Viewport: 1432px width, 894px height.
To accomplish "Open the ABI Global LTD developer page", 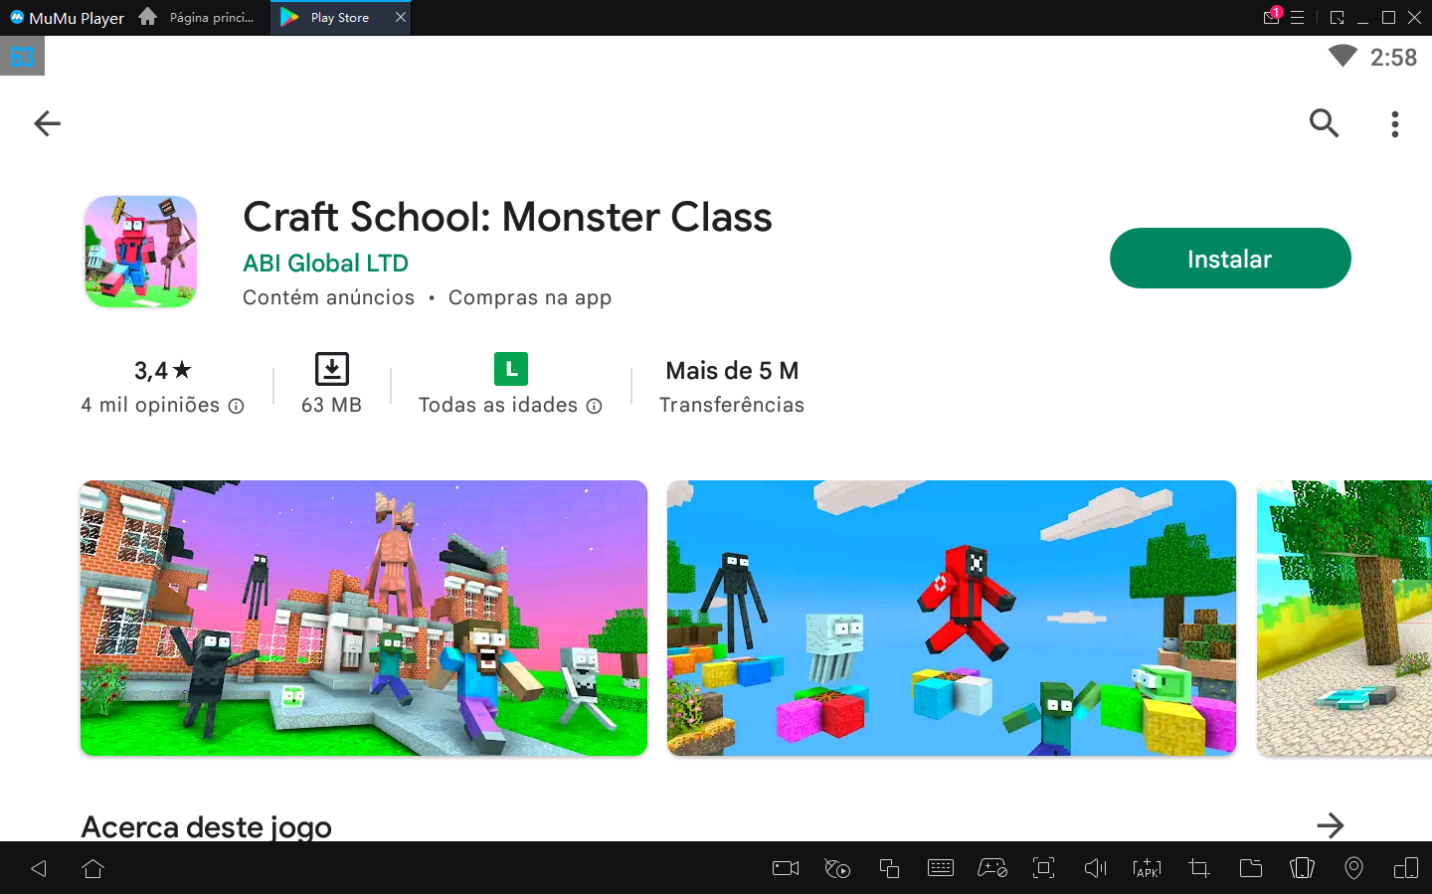I will (x=325, y=263).
